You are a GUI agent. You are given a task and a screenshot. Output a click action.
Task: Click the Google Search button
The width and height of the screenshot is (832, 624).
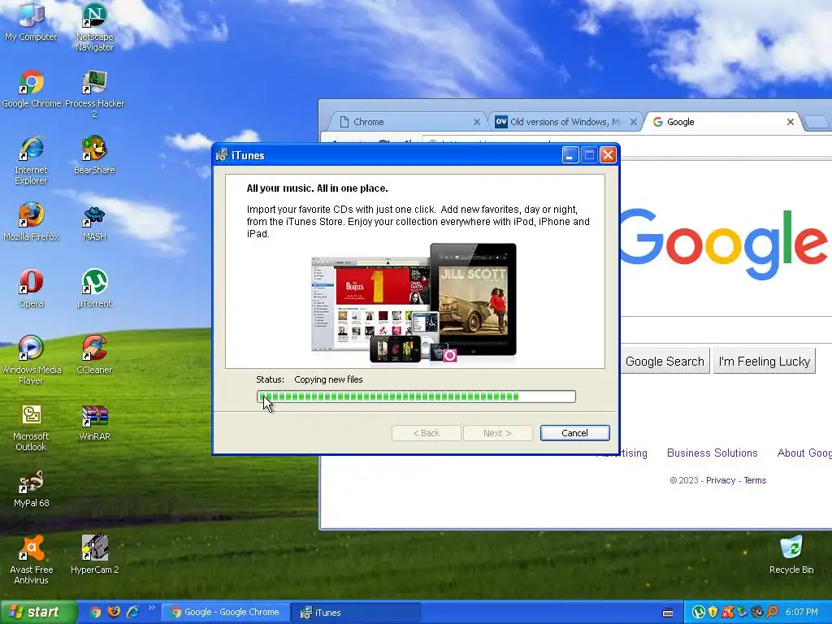(x=665, y=362)
